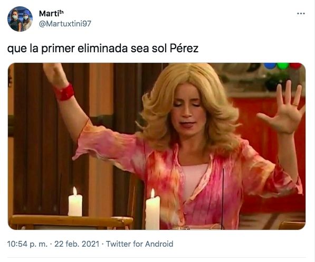This screenshot has width=315, height=262.
Task: Visit the @Martuxtini97 handle link
Action: (65, 24)
